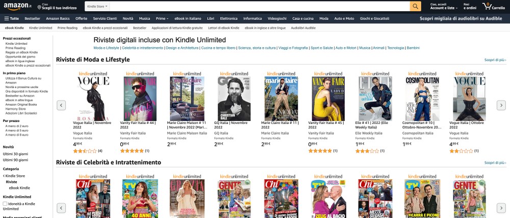Open the Kindle Store search category dropdown
The height and width of the screenshot is (218, 510).
97,6
